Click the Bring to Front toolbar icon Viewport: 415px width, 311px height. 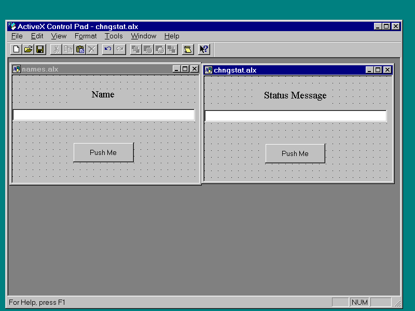pos(136,49)
